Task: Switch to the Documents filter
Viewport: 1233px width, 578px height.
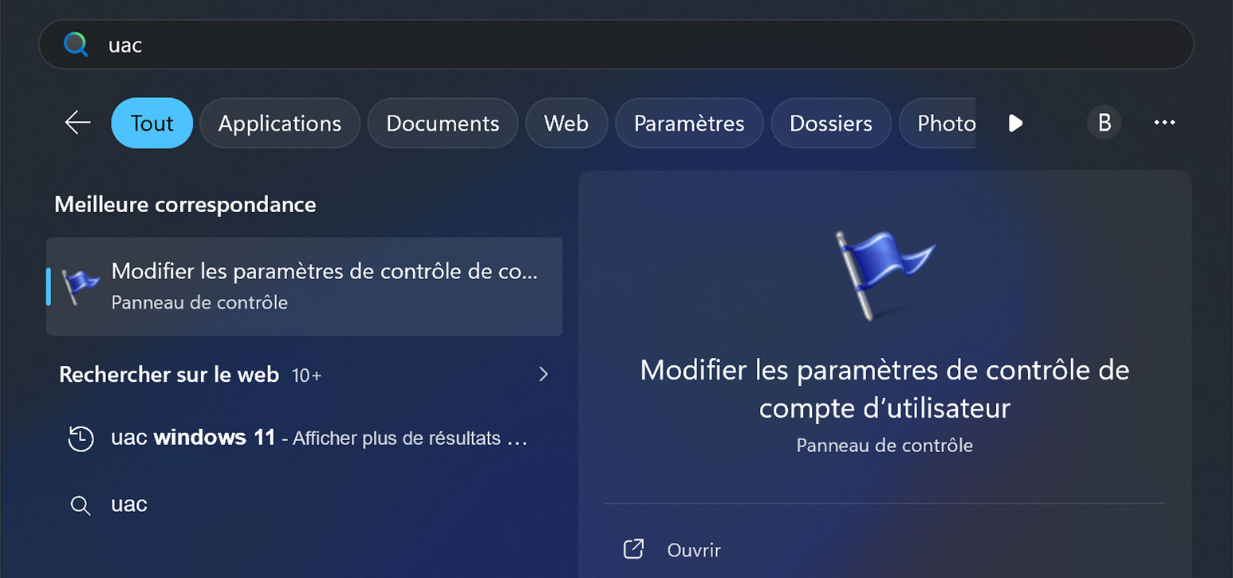Action: coord(443,123)
